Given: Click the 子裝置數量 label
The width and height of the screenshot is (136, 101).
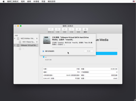Looking at the screenshot, I should [x=85, y=72].
